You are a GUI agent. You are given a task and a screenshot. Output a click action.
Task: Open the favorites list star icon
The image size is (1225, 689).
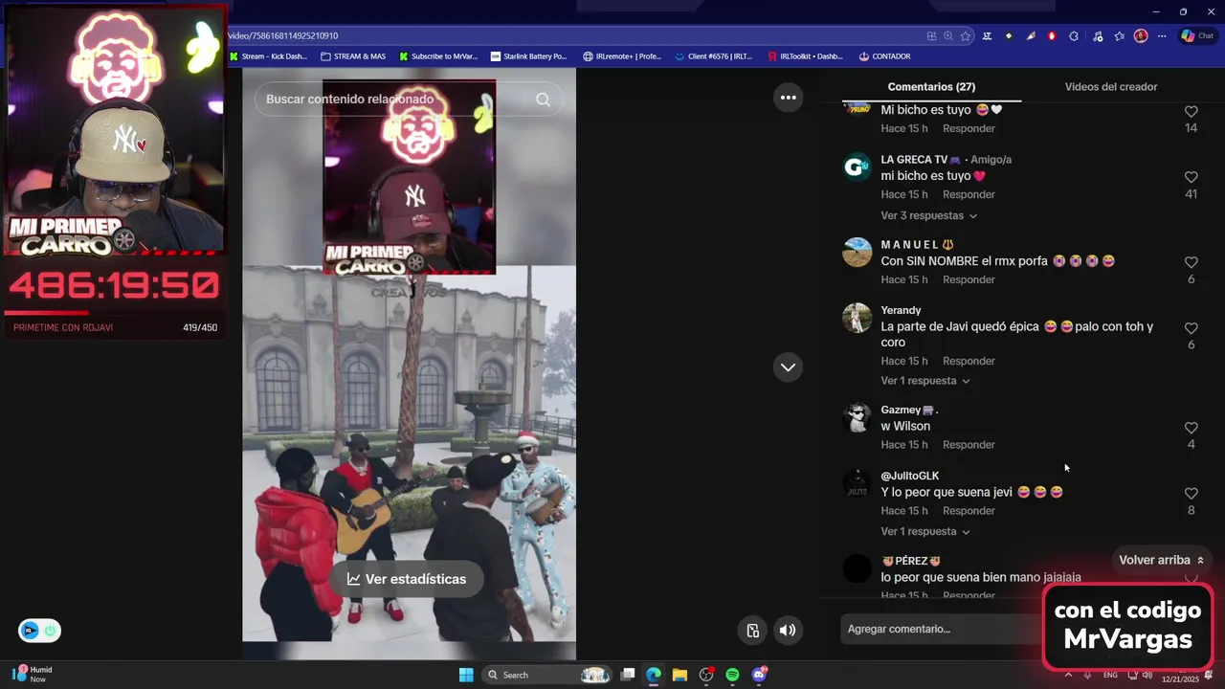1118,35
